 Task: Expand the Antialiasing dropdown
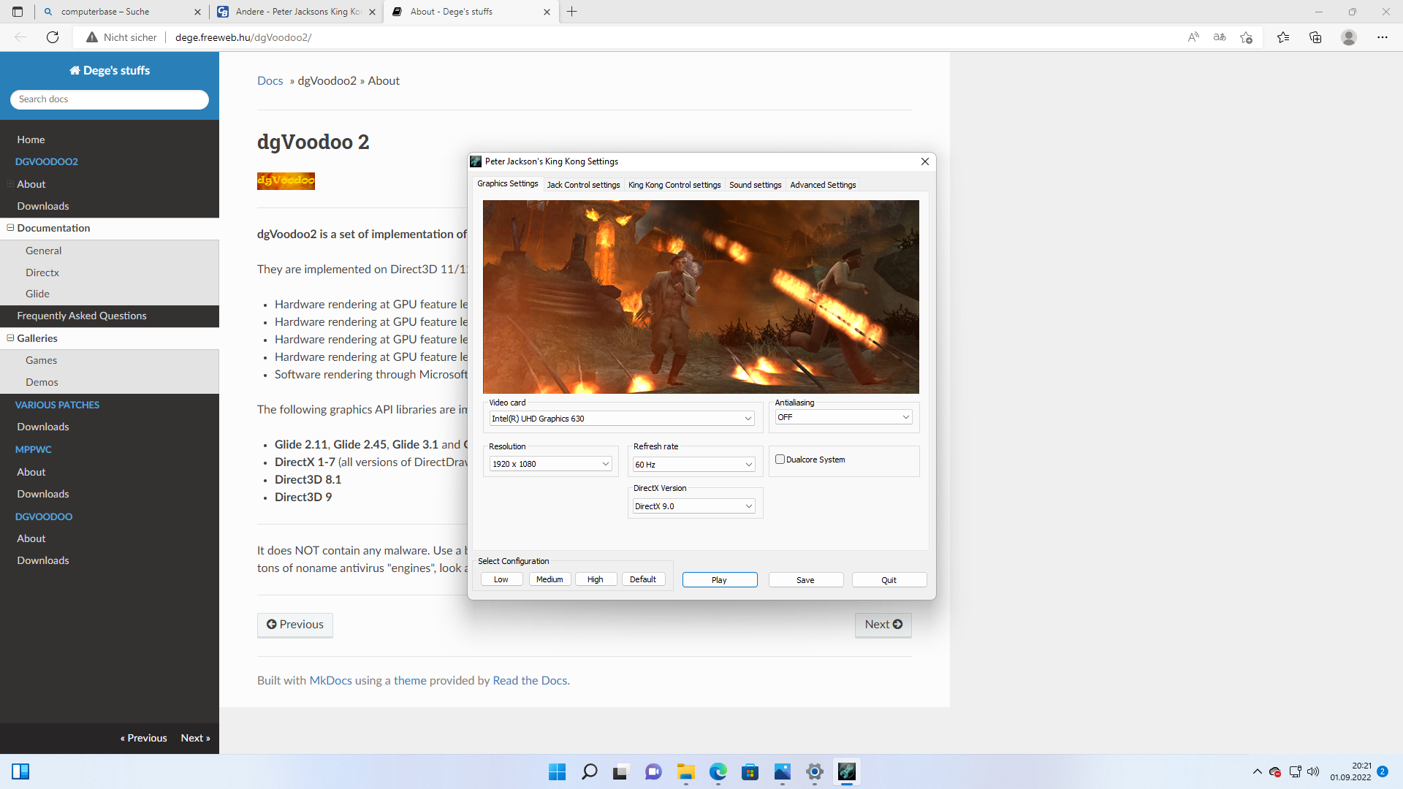click(x=843, y=417)
